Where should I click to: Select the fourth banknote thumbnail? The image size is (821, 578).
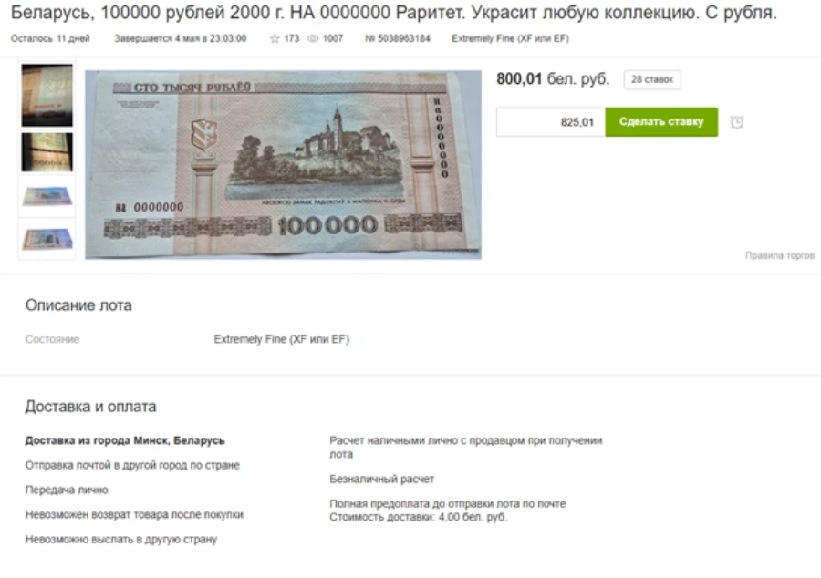(47, 239)
